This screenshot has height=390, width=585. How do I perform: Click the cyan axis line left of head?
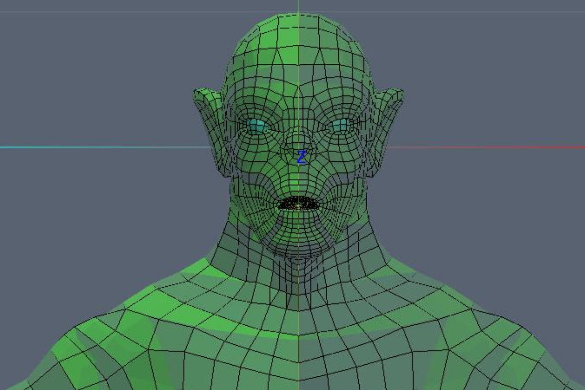(x=106, y=147)
